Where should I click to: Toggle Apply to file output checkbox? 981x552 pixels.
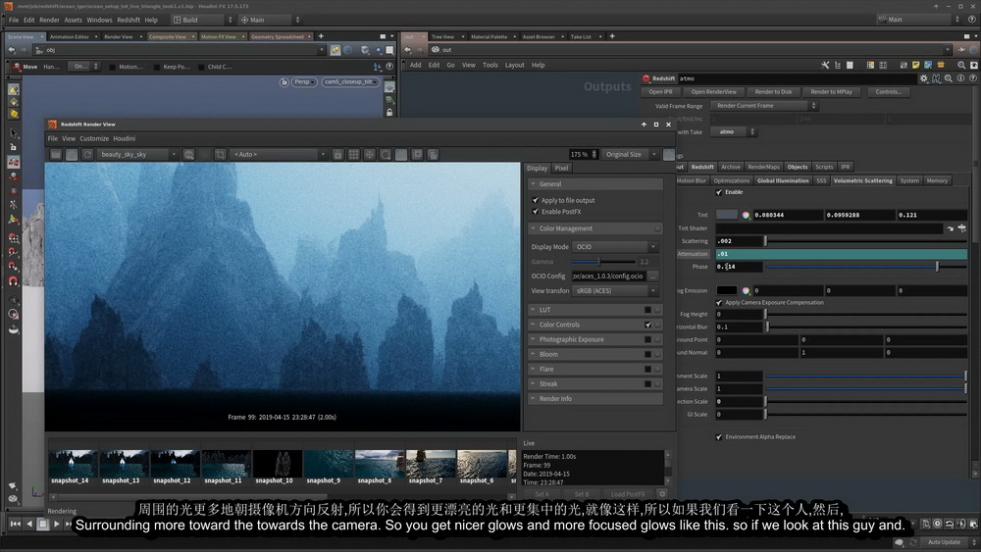tap(536, 200)
